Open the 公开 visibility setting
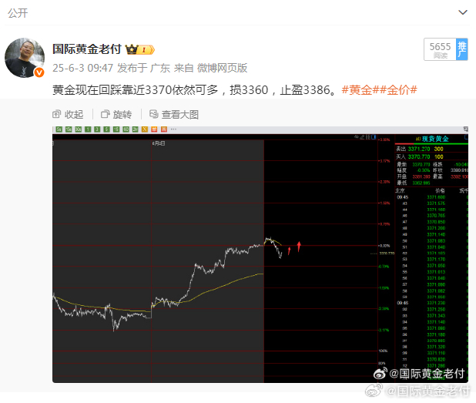 [x=17, y=12]
